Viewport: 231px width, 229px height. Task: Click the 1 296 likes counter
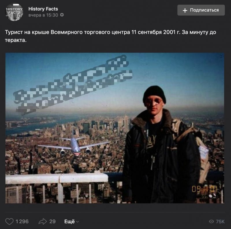[22, 221]
